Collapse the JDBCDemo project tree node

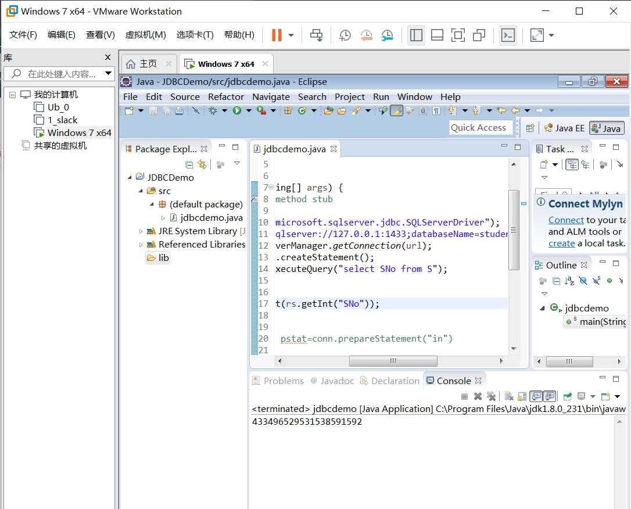[130, 177]
